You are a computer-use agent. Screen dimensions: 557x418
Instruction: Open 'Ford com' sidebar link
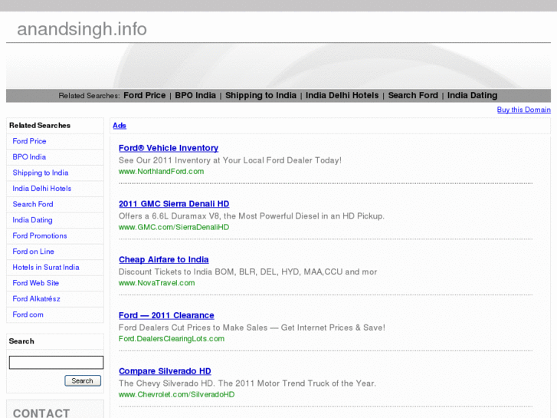coord(28,314)
